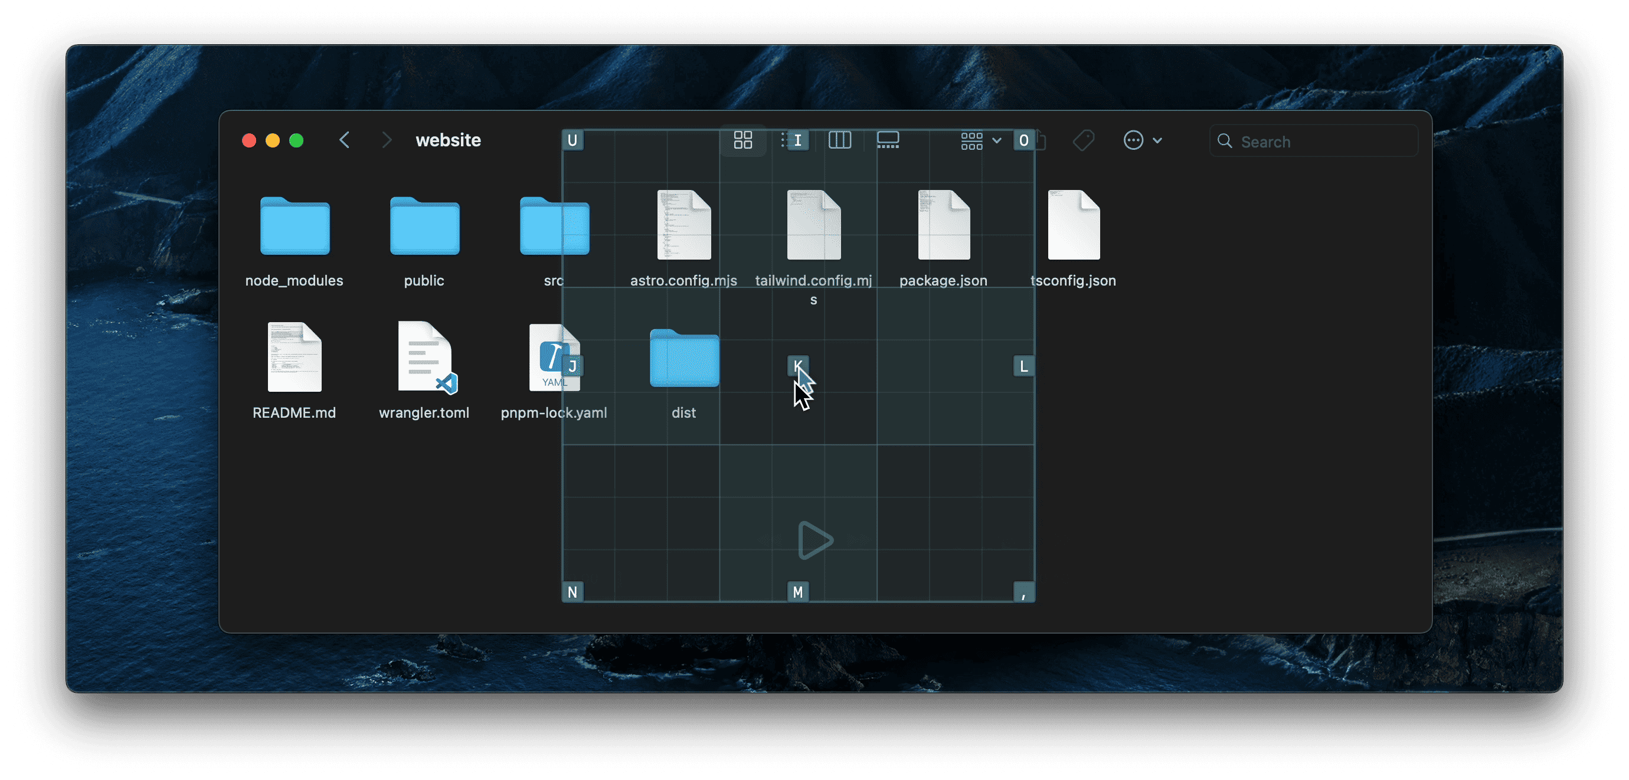
Task: Select the dist folder
Action: coord(684,358)
